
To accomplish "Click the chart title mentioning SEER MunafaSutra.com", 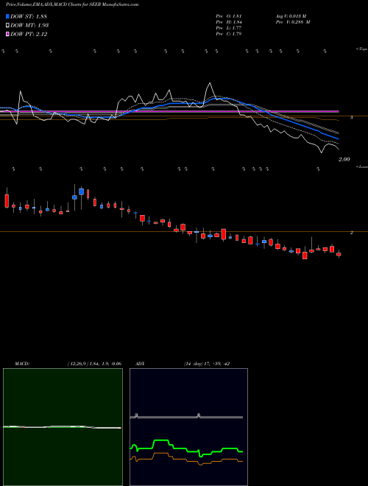I will pyautogui.click(x=72, y=4).
